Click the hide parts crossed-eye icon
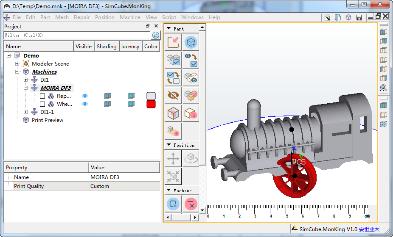The height and width of the screenshot is (237, 393). [x=173, y=95]
